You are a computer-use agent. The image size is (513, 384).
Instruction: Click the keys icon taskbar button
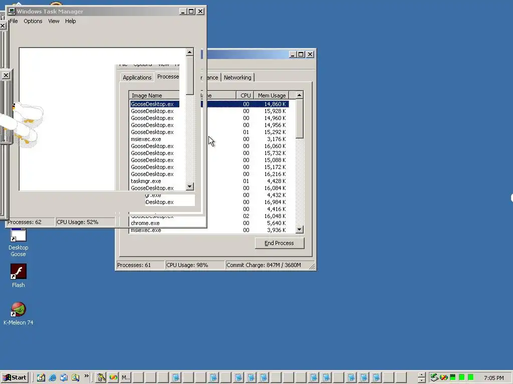click(x=101, y=377)
